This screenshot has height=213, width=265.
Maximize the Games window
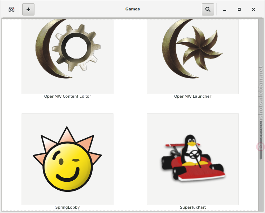pyautogui.click(x=239, y=9)
